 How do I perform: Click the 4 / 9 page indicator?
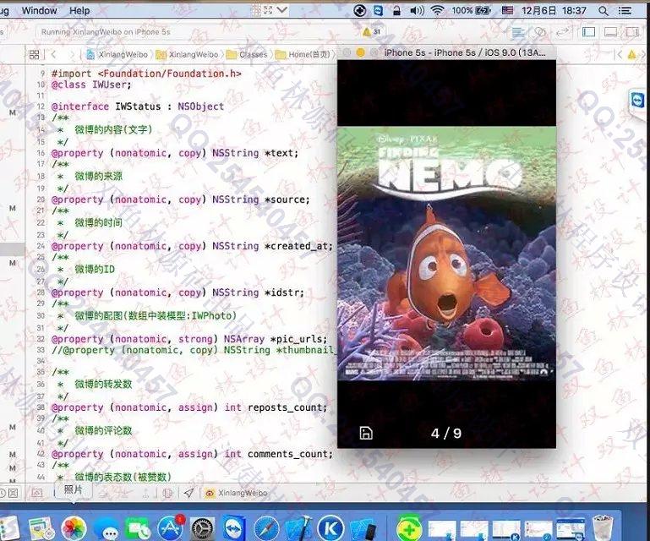pyautogui.click(x=446, y=433)
